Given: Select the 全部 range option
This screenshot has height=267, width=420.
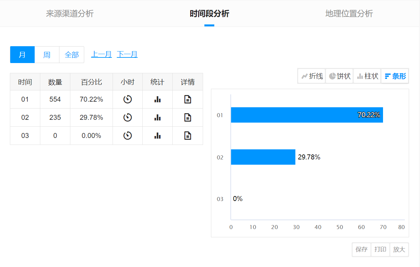Looking at the screenshot, I should tap(72, 54).
